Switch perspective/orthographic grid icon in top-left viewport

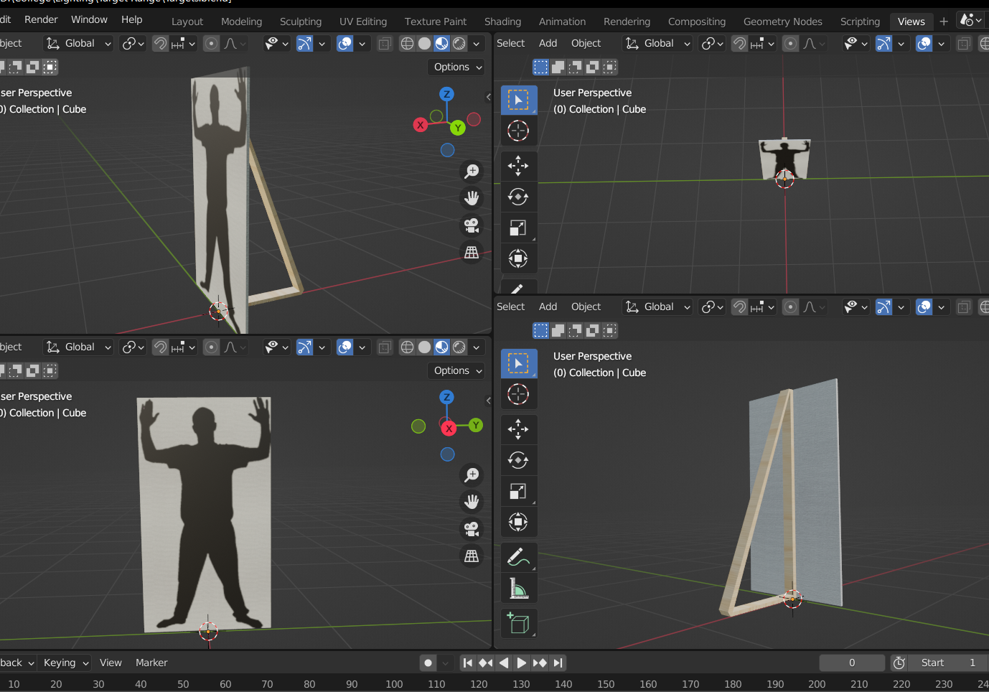click(472, 253)
